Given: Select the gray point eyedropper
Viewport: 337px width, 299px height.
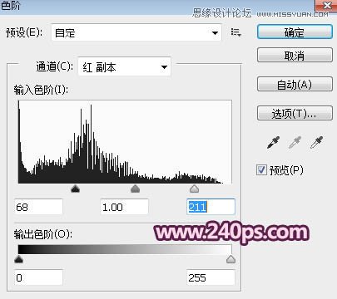Looking at the screenshot, I should [x=295, y=142].
